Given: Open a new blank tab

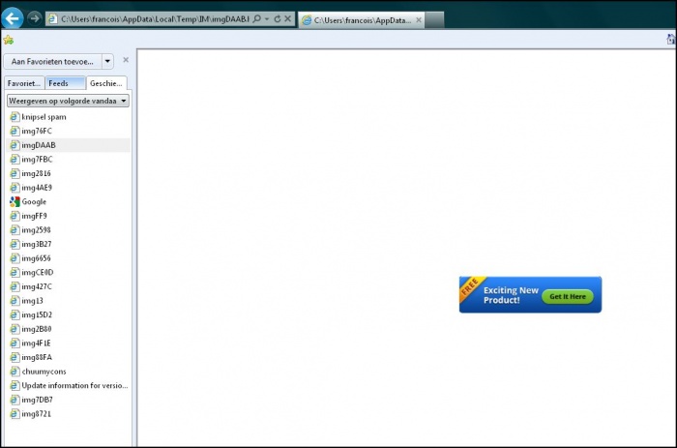Looking at the screenshot, I should [434, 20].
